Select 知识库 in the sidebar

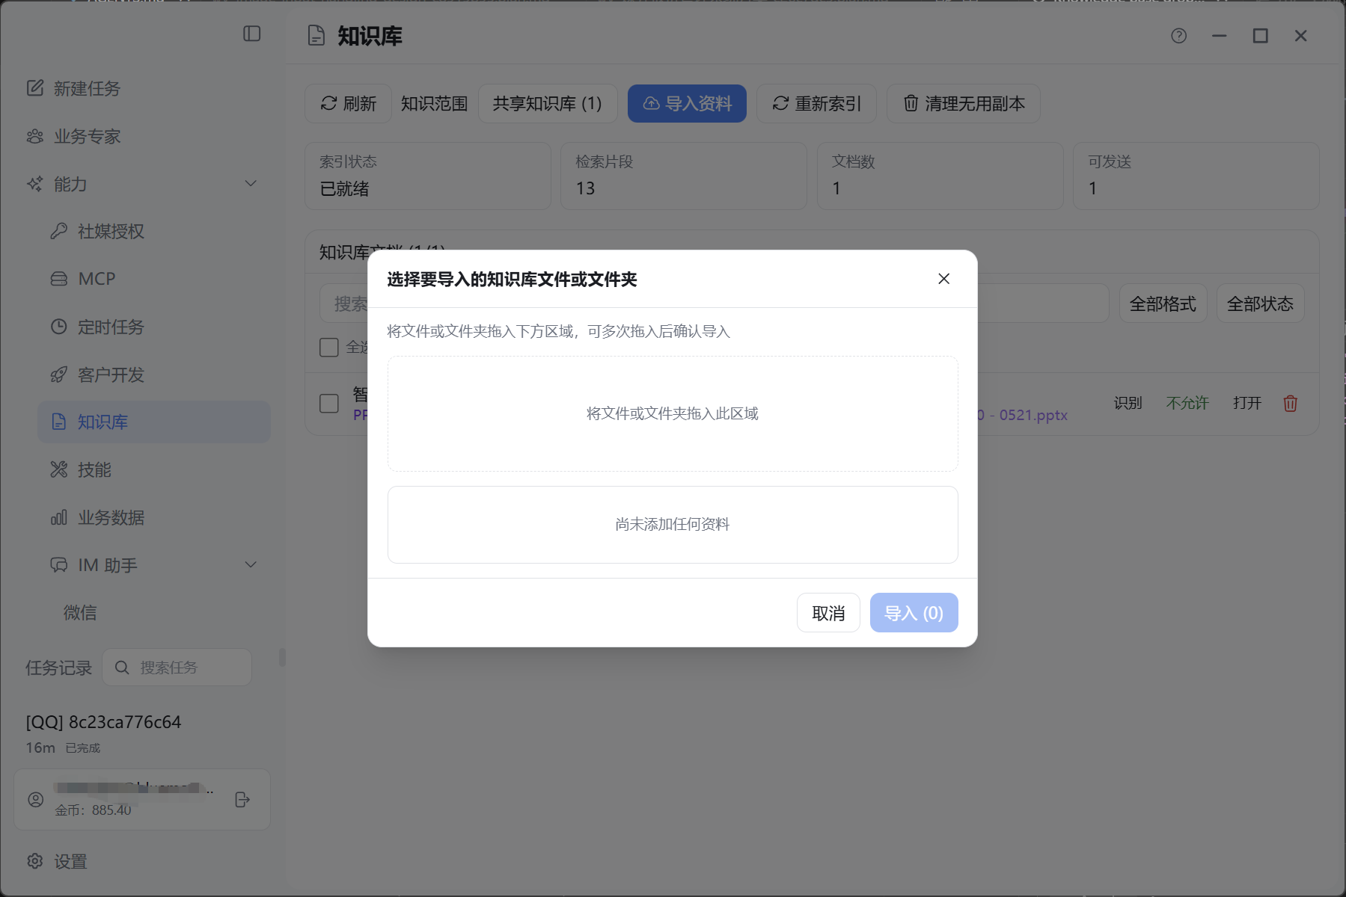click(x=154, y=422)
